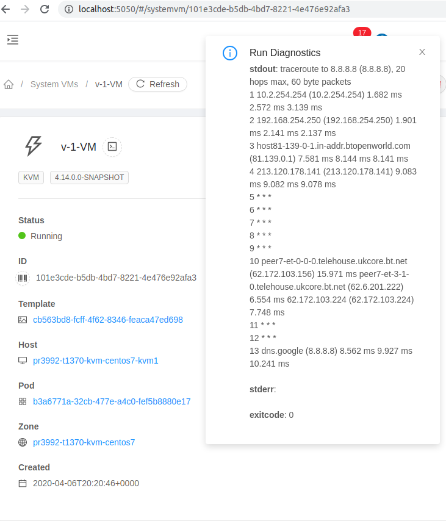Go back using browser back arrow
446x521 pixels.
[x=5, y=9]
